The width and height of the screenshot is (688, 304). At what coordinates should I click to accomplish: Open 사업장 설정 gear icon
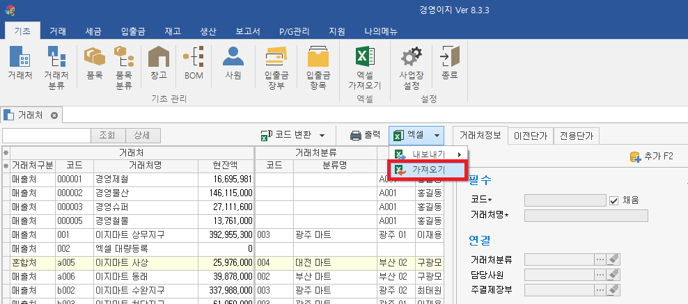pos(410,67)
